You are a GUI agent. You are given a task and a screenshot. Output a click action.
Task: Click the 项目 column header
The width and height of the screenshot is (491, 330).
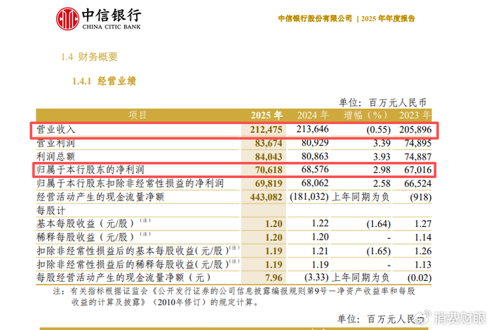137,115
